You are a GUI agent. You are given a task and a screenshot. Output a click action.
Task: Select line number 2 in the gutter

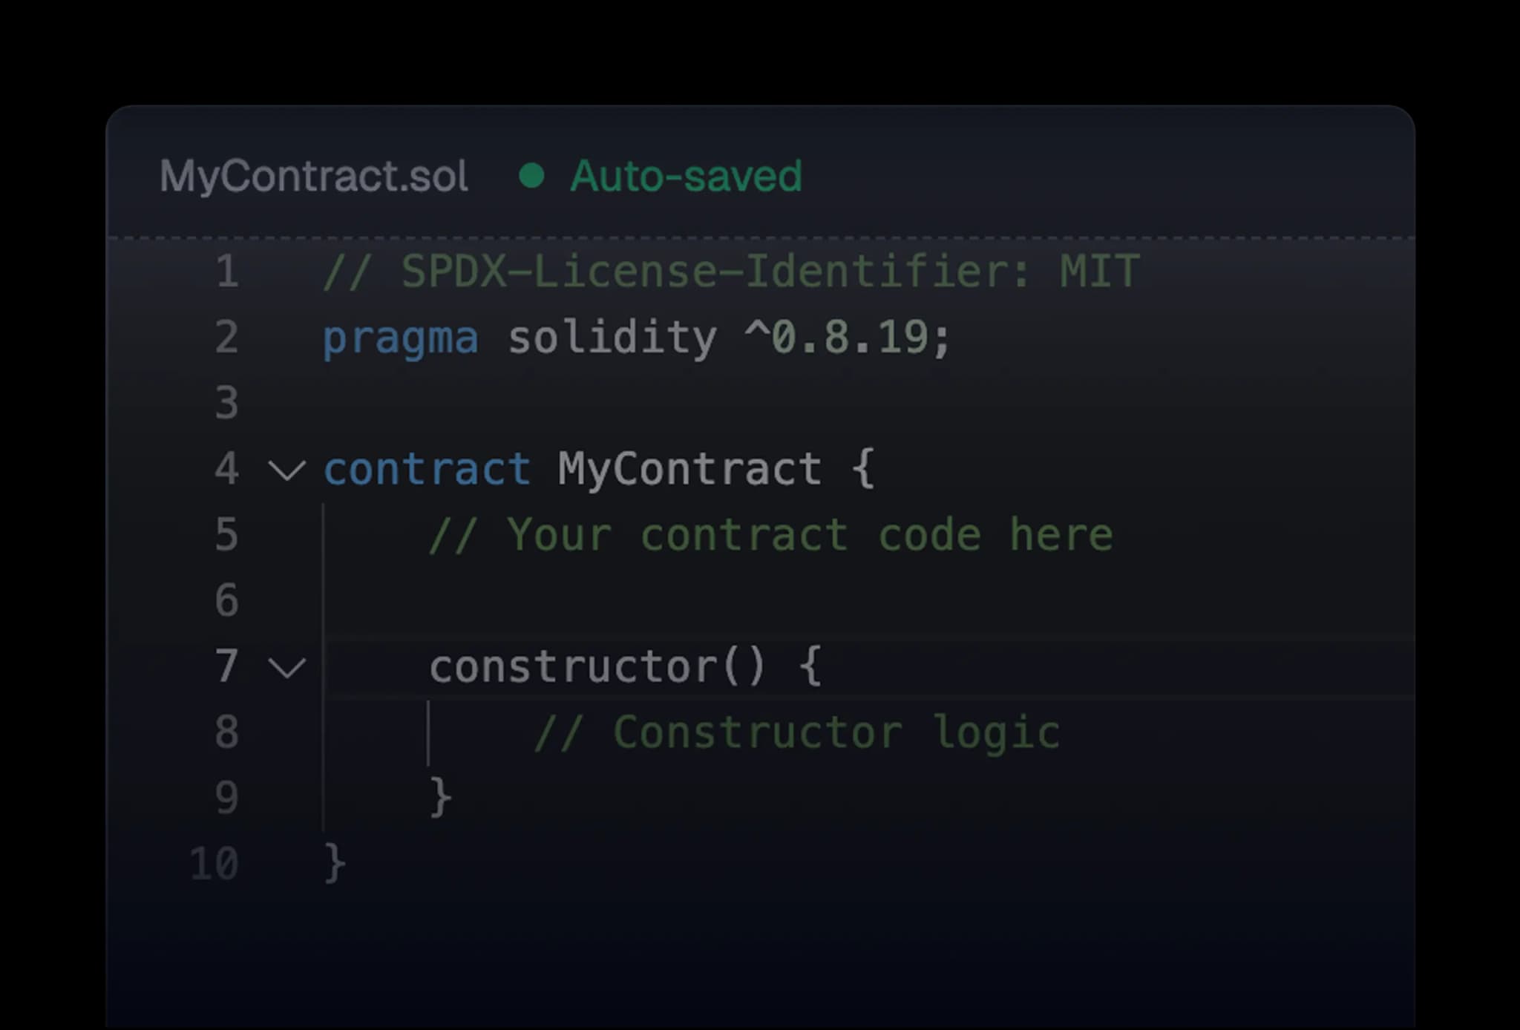click(x=227, y=338)
